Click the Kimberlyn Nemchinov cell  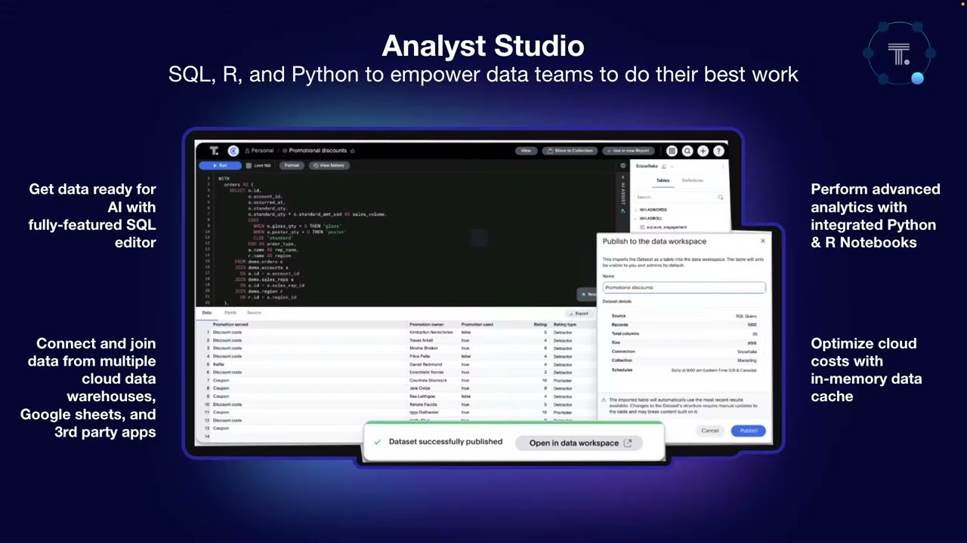[431, 332]
